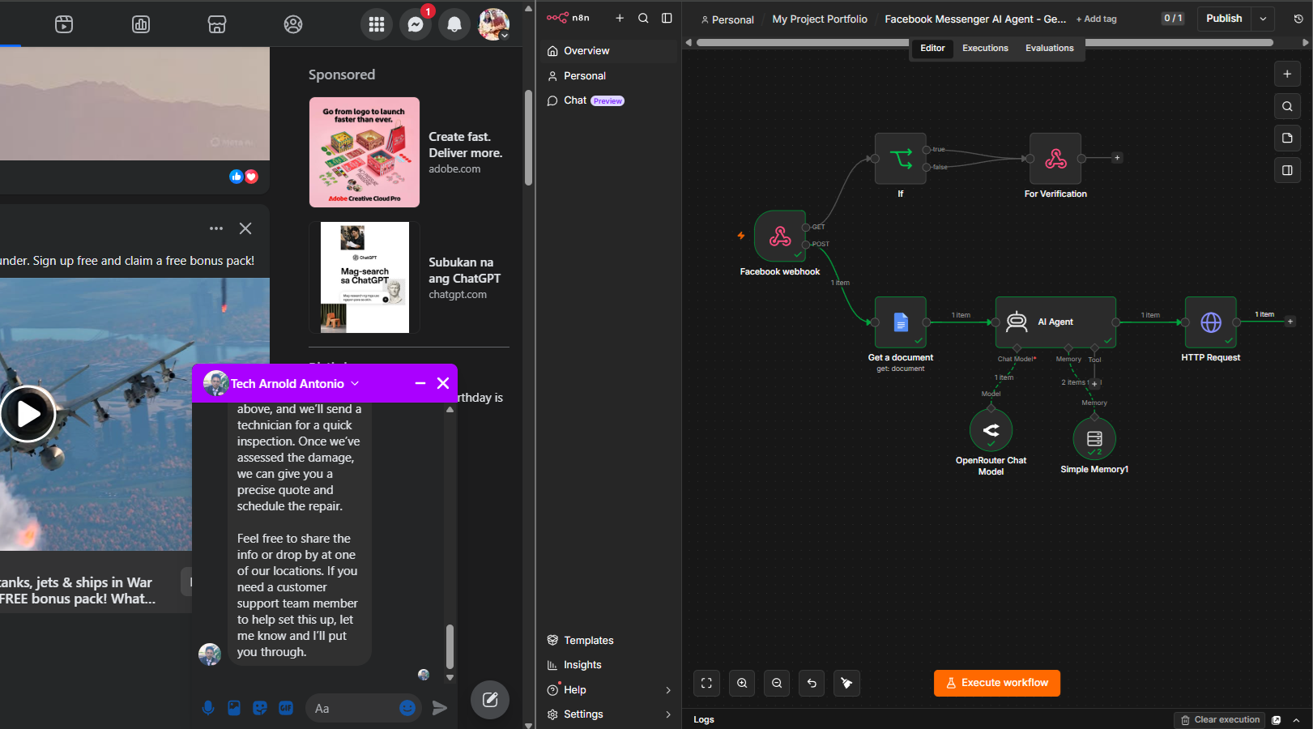
Task: Open Personal in n8n sidebar
Action: click(x=609, y=76)
